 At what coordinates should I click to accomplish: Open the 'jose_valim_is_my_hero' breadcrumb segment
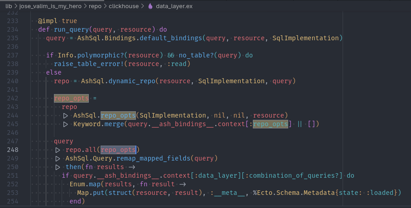(x=50, y=6)
